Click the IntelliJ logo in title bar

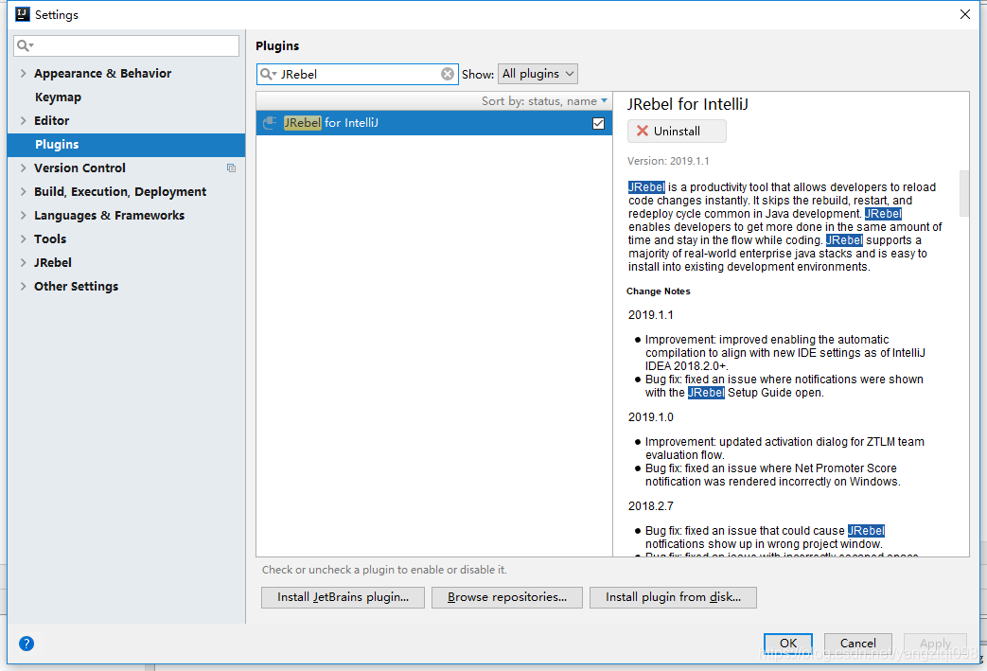point(23,14)
